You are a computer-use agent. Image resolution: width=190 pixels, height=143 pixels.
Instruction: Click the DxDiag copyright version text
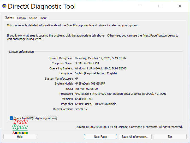pyautogui.click(x=129, y=127)
